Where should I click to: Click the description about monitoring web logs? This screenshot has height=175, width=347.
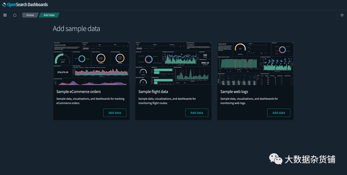coord(249,101)
